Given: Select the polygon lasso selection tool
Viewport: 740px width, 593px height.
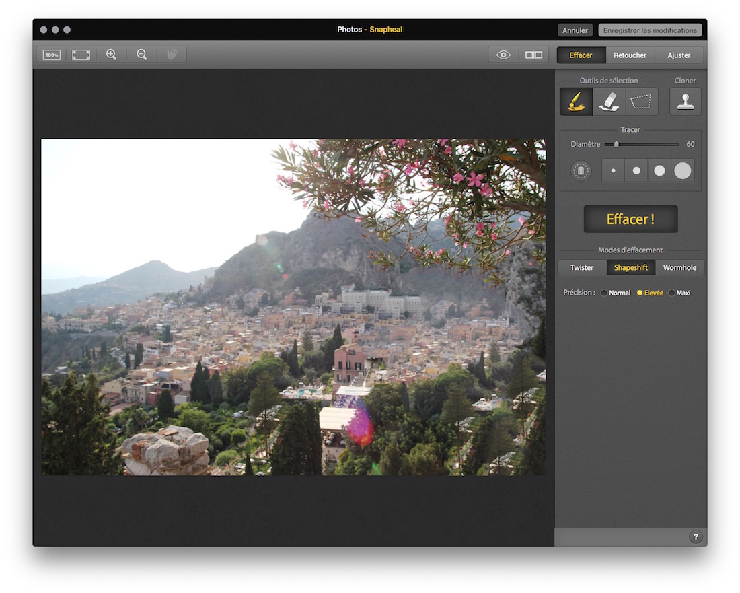Looking at the screenshot, I should (x=641, y=101).
